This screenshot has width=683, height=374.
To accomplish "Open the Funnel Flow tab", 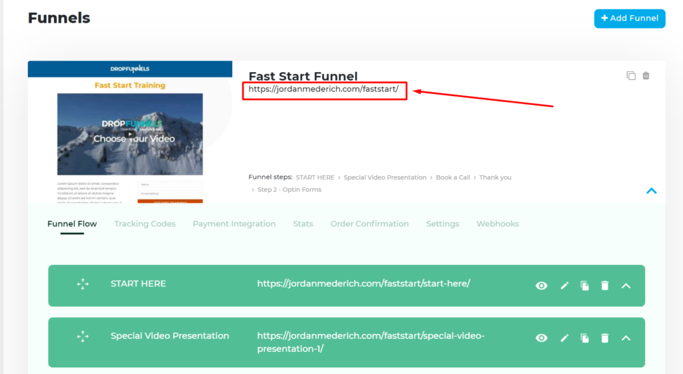I will [x=72, y=224].
